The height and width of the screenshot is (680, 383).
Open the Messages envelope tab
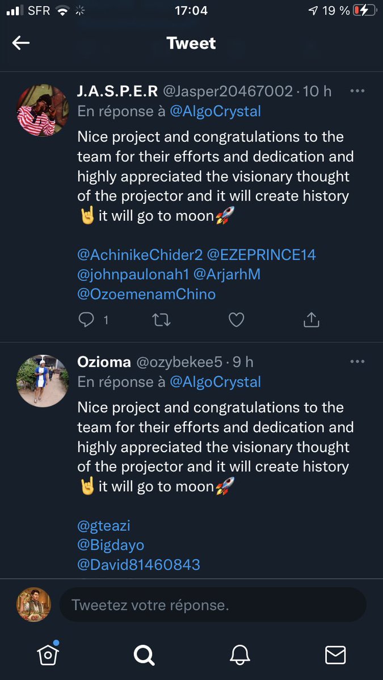[335, 655]
